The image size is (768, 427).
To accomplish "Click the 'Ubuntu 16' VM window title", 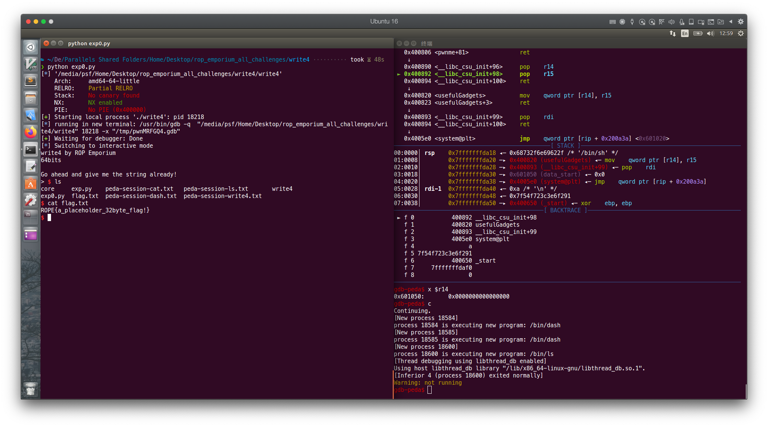I will tap(384, 22).
